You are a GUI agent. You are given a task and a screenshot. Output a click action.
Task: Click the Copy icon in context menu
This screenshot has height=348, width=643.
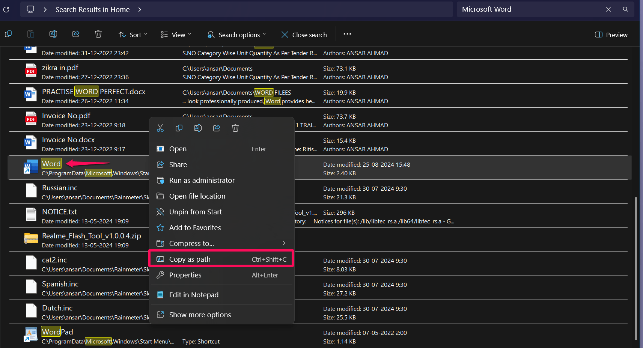click(179, 128)
